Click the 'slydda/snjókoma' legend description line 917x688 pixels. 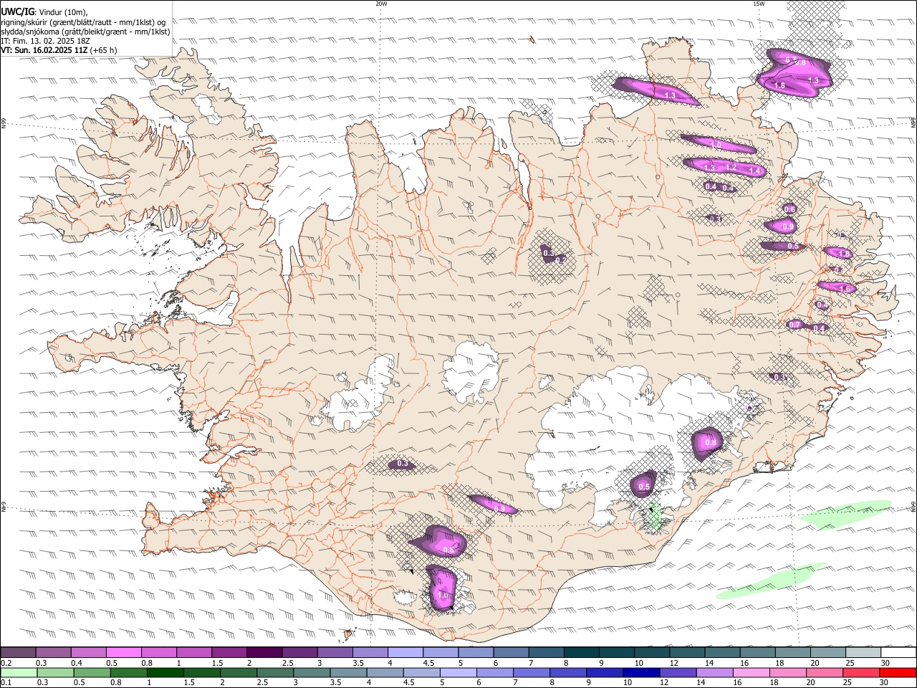point(85,32)
